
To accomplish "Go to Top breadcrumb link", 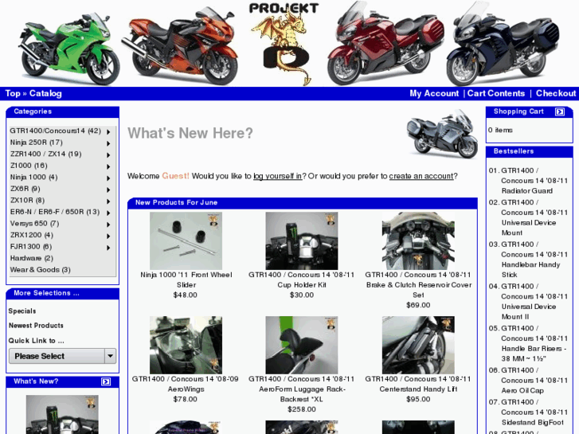I will (13, 93).
